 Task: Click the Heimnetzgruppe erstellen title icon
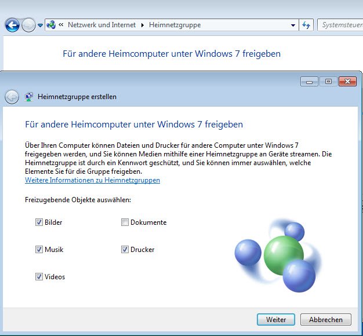(29, 97)
